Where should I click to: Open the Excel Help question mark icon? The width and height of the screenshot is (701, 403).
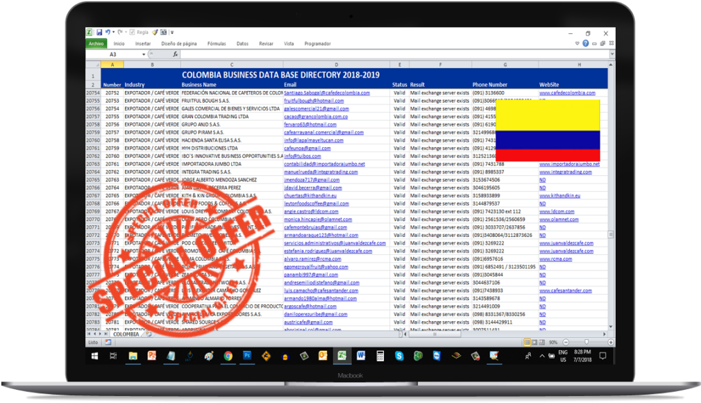(x=586, y=44)
